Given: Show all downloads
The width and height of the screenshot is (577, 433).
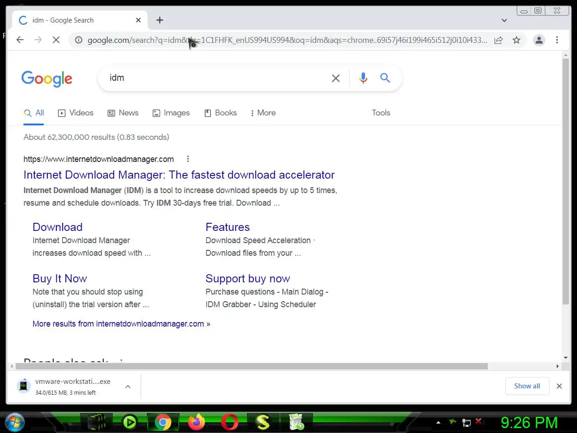Looking at the screenshot, I should pos(527,386).
